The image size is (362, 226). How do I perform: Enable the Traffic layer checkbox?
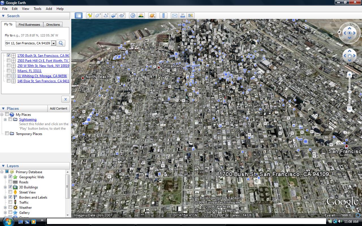[x=10, y=203]
